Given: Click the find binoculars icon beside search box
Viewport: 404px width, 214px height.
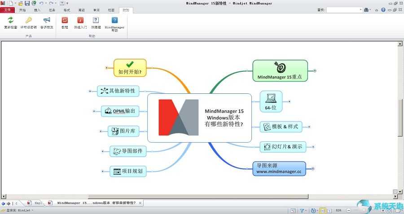Looking at the screenshot, I should coord(366,10).
